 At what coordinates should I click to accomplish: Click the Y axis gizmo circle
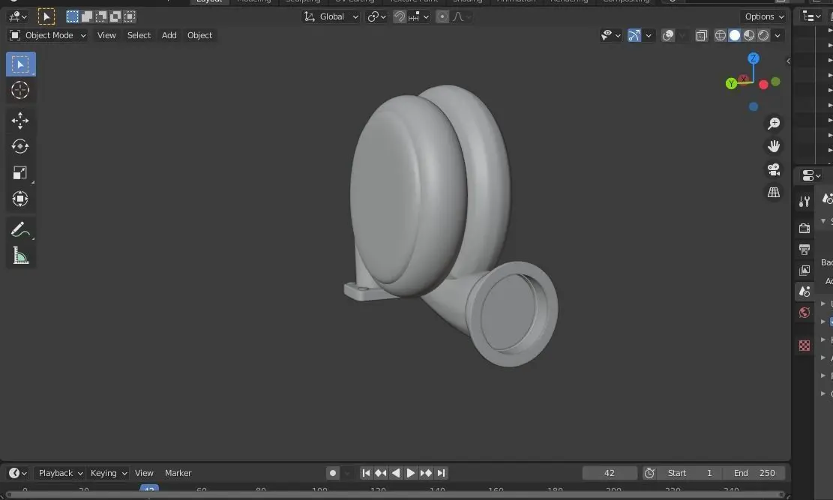tap(732, 83)
